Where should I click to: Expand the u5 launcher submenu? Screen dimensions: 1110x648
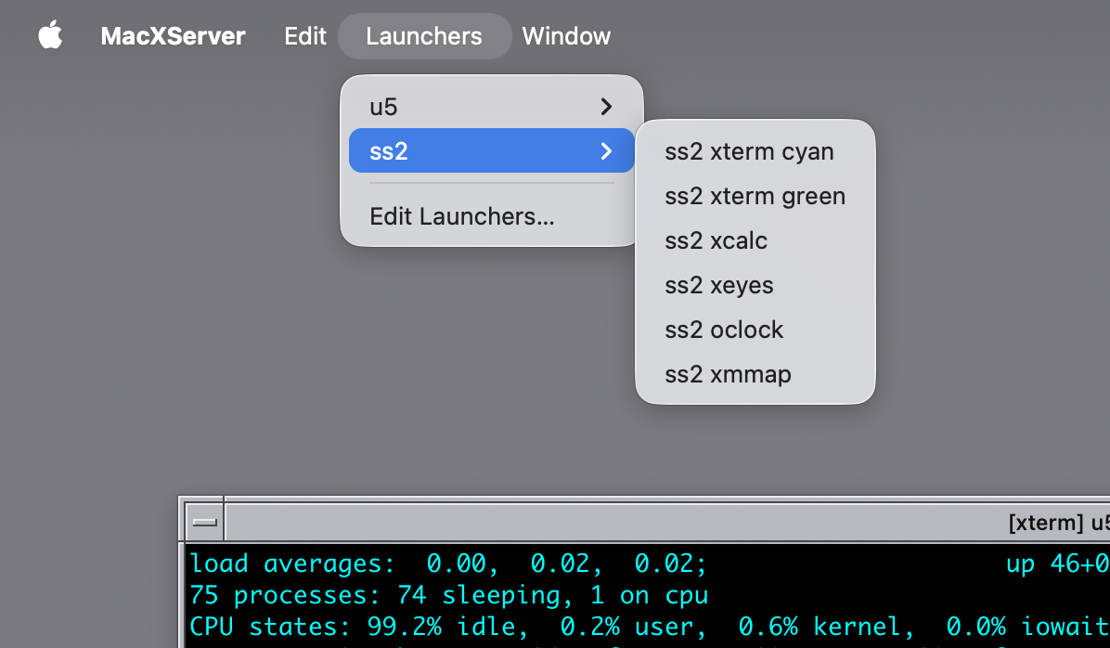coord(491,106)
